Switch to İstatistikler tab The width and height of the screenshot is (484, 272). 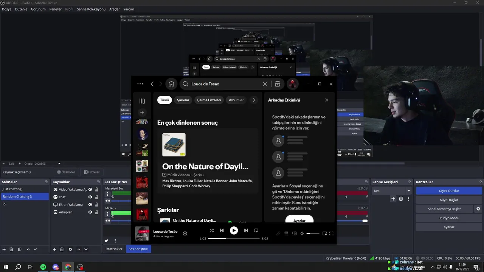pos(114,249)
